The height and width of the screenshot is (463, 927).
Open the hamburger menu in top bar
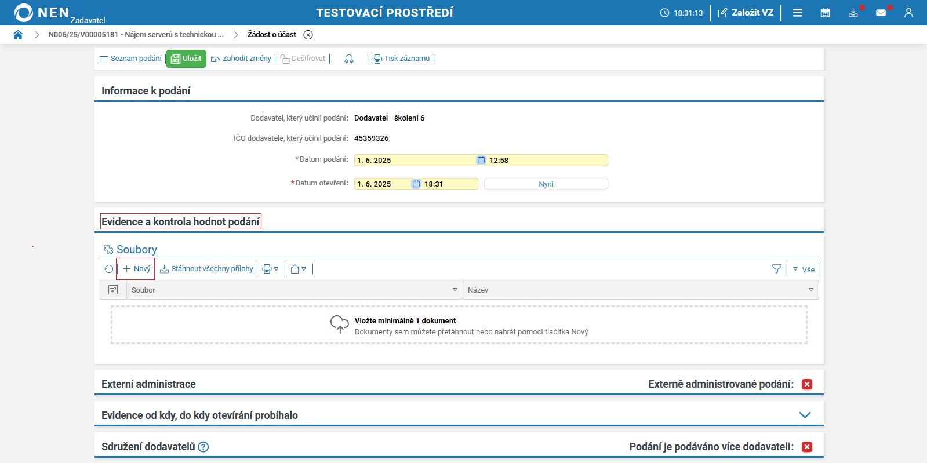(798, 13)
